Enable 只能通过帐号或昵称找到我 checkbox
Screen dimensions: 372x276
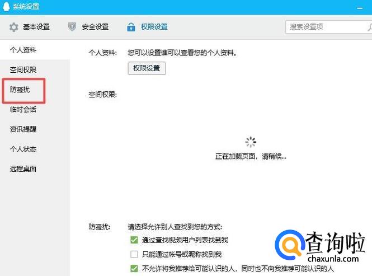click(134, 254)
